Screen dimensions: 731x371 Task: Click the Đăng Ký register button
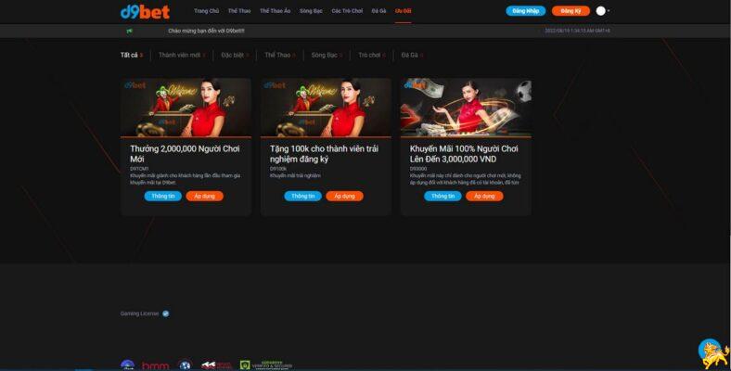pos(571,11)
